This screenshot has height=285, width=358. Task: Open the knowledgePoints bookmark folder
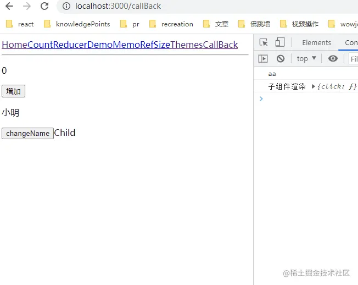tap(77, 24)
